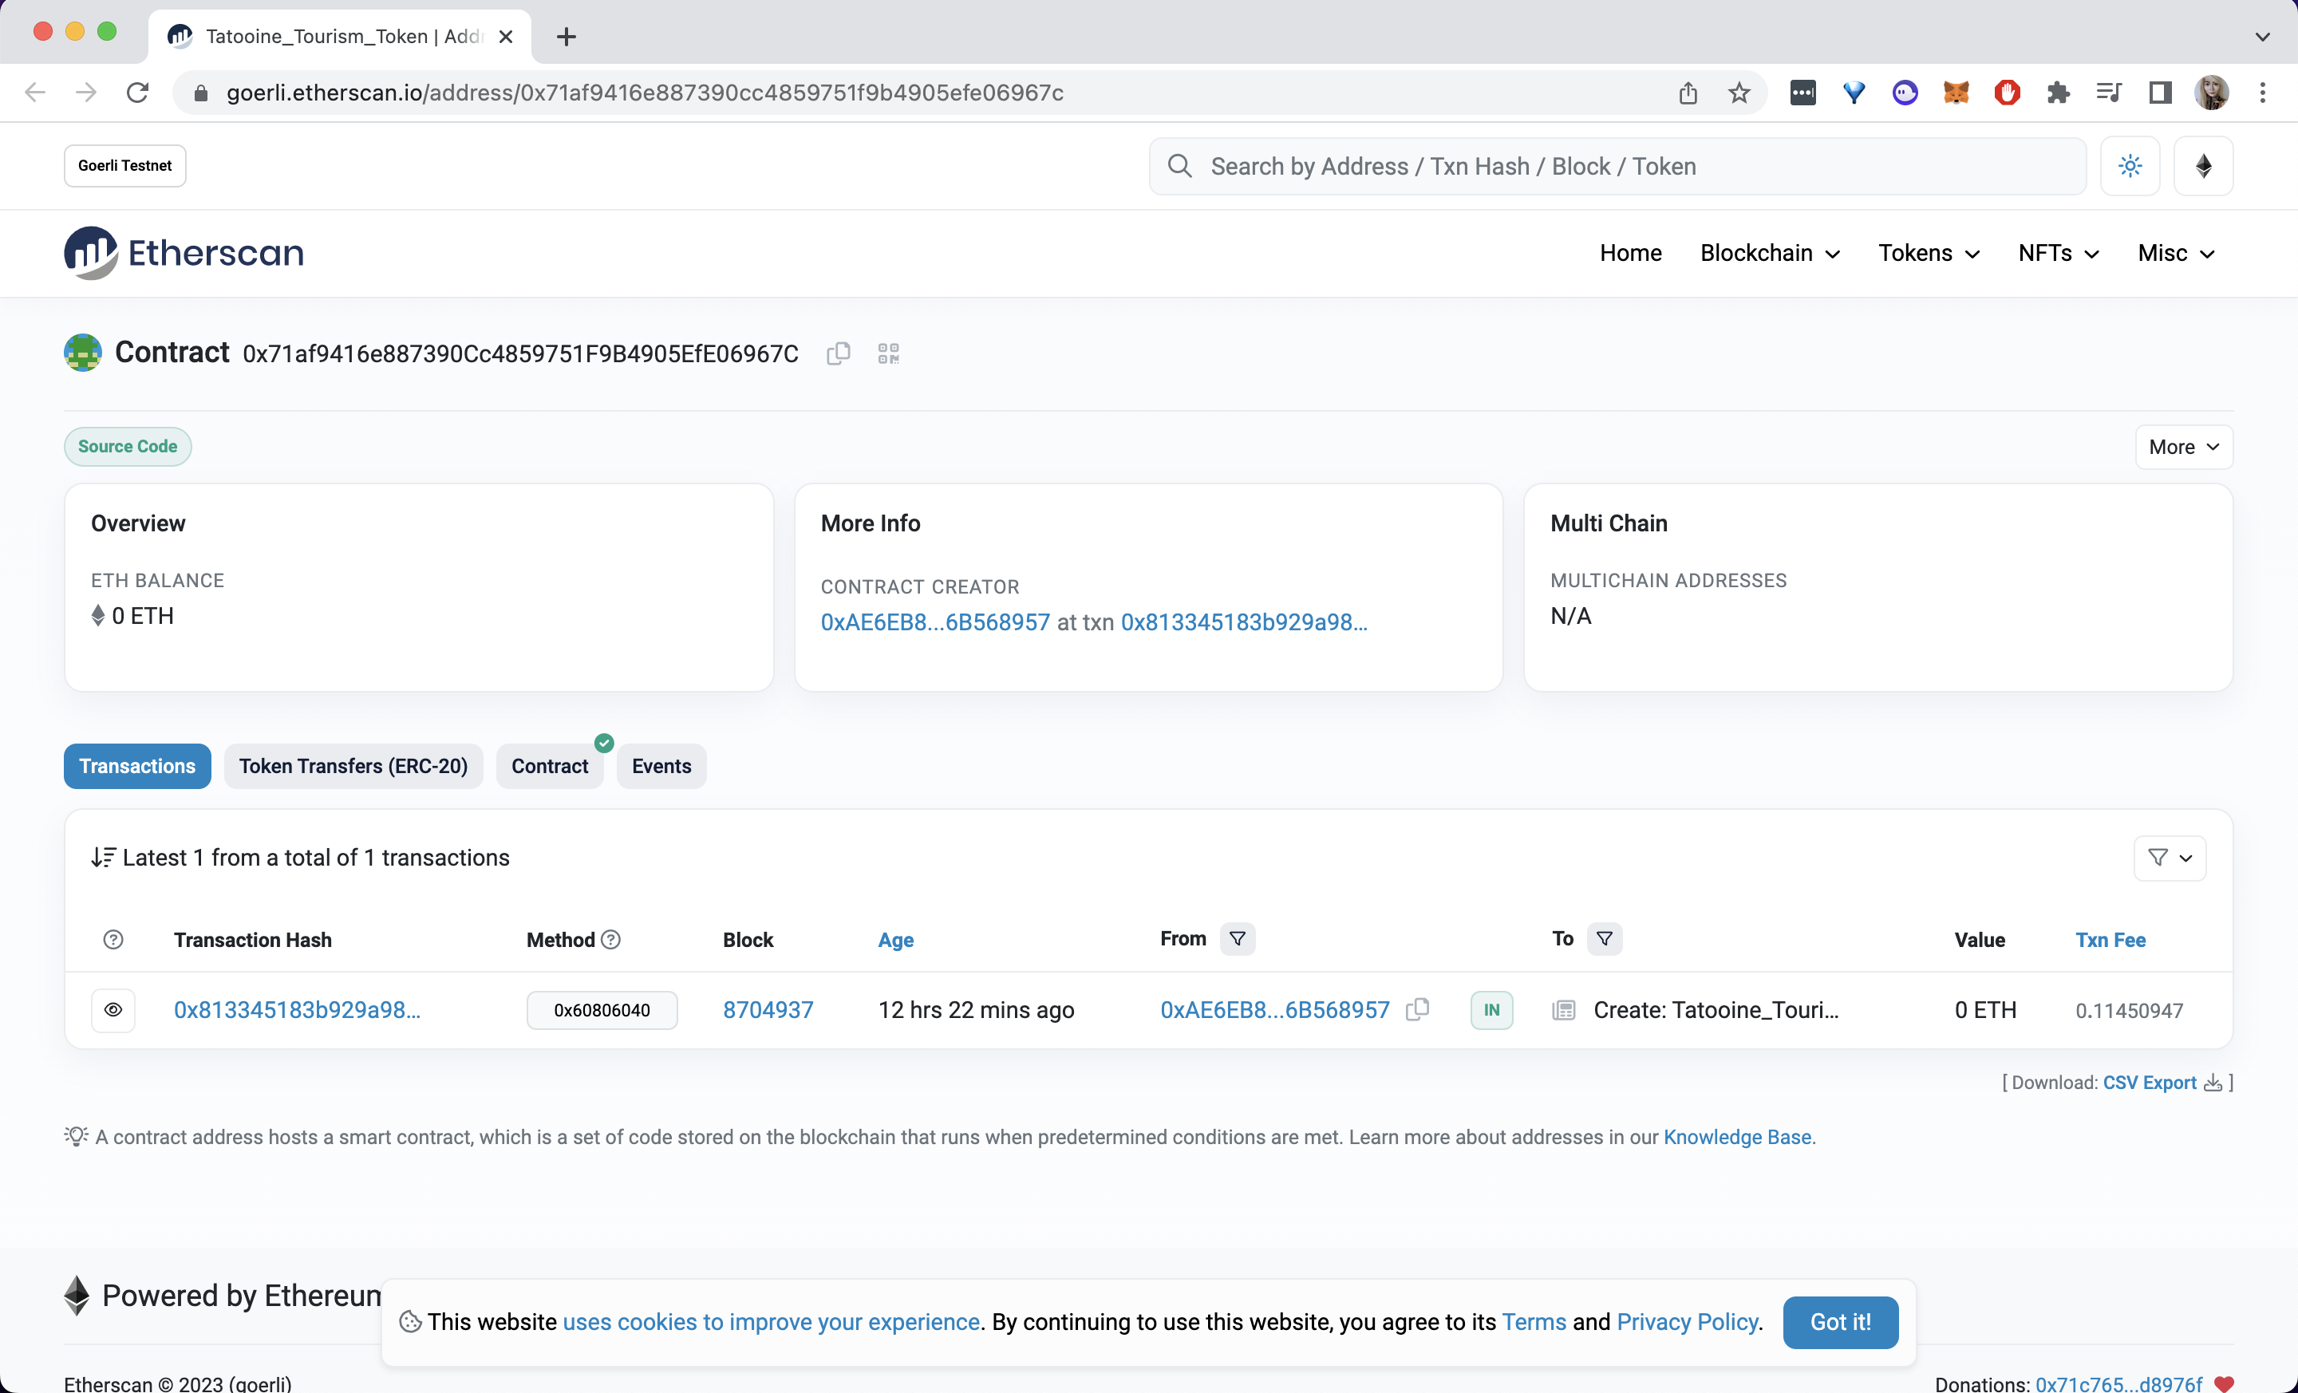2298x1393 pixels.
Task: Filter transactions by To address
Action: pyautogui.click(x=1604, y=938)
